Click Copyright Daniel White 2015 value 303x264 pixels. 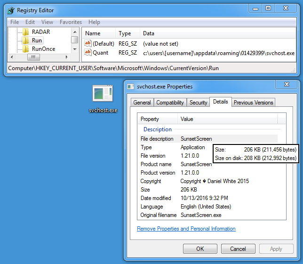click(x=215, y=181)
